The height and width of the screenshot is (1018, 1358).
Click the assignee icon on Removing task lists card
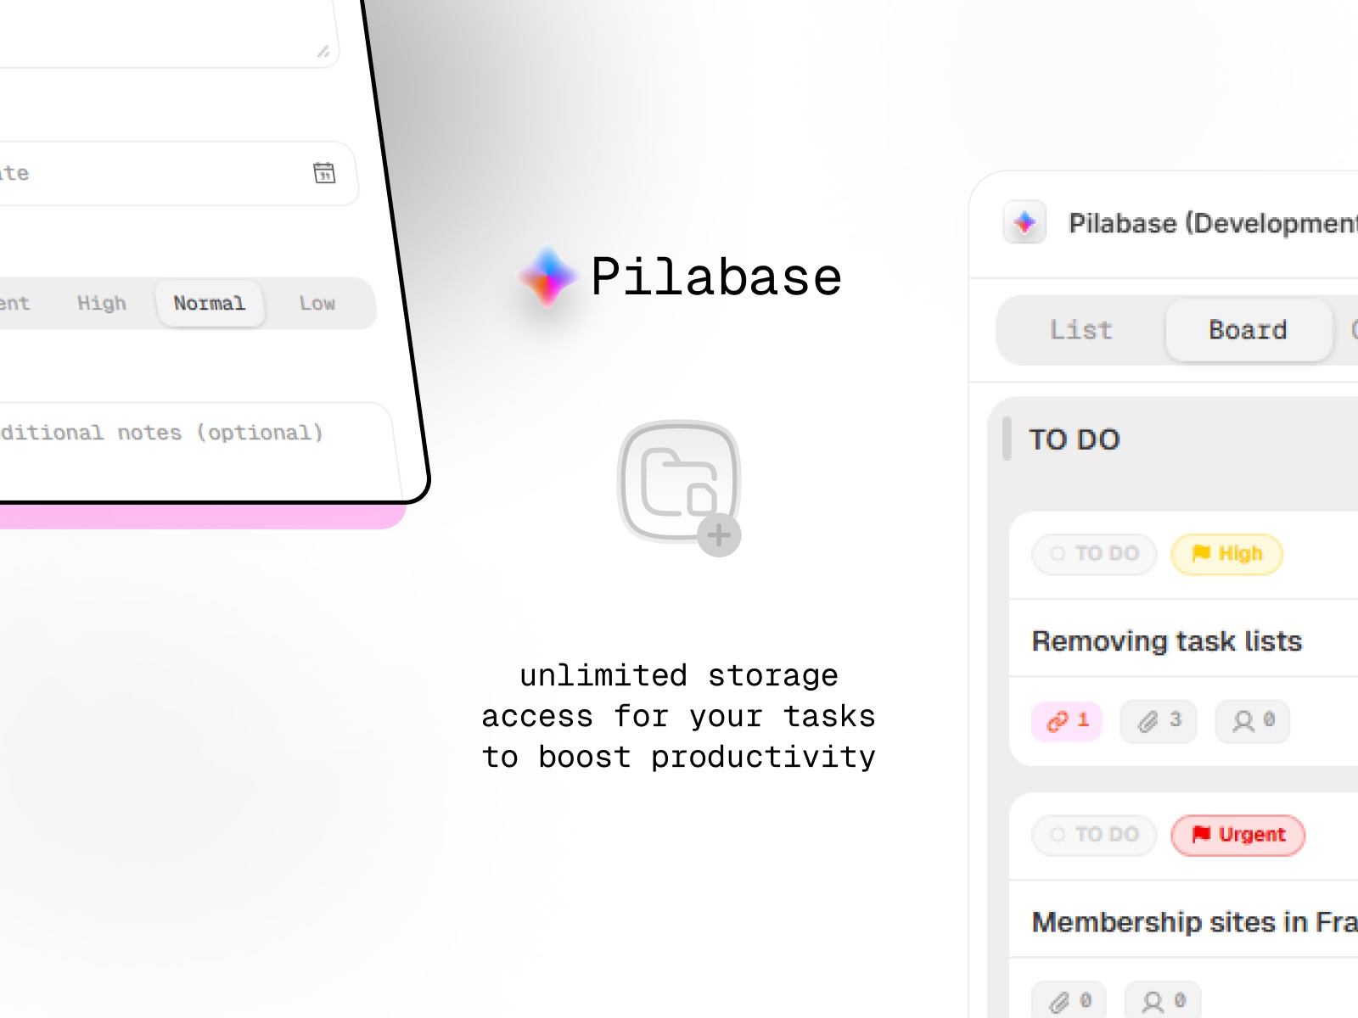[1251, 721]
